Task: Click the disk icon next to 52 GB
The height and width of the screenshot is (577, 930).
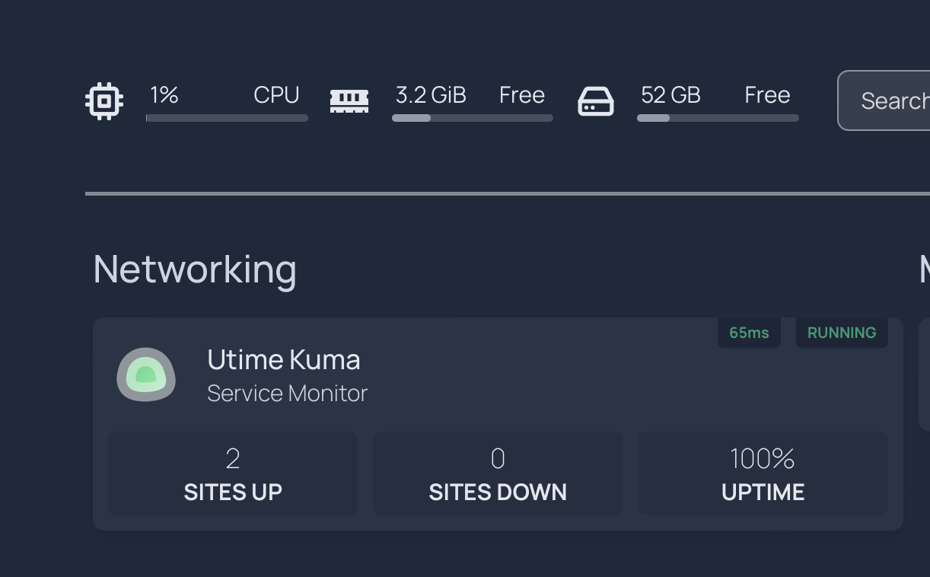Action: click(x=596, y=100)
